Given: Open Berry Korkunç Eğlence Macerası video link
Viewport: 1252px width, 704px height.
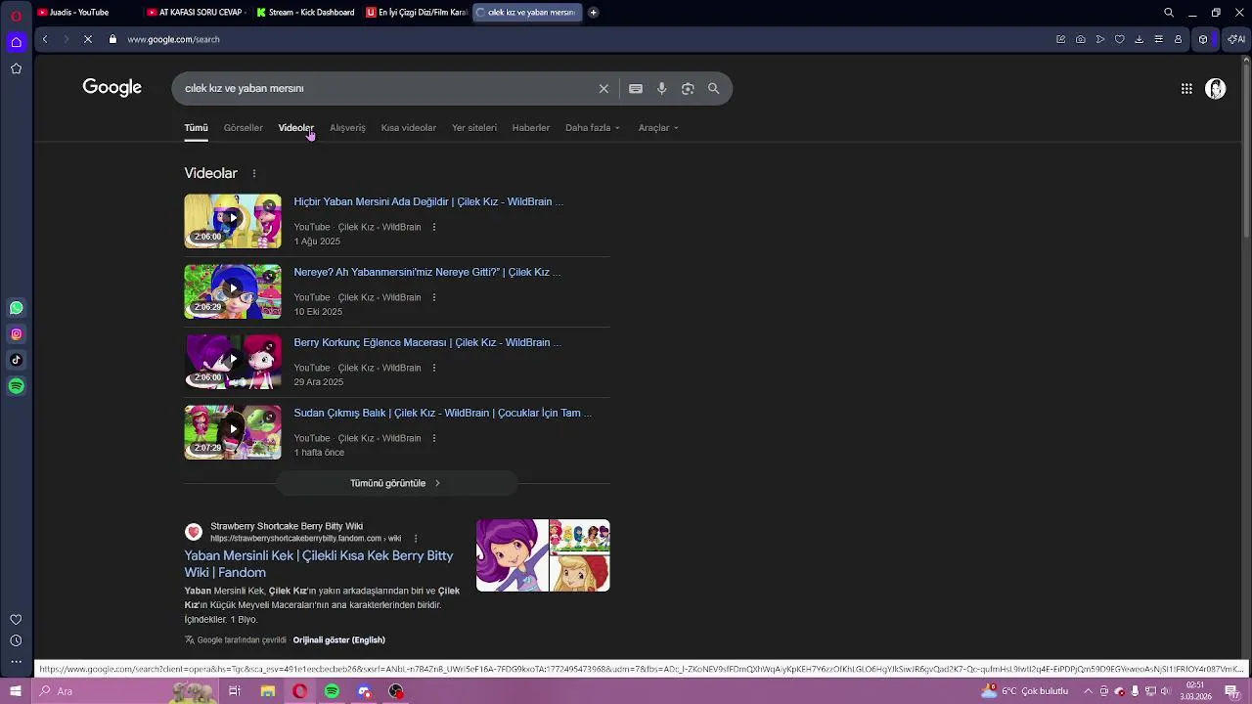Looking at the screenshot, I should pyautogui.click(x=427, y=343).
